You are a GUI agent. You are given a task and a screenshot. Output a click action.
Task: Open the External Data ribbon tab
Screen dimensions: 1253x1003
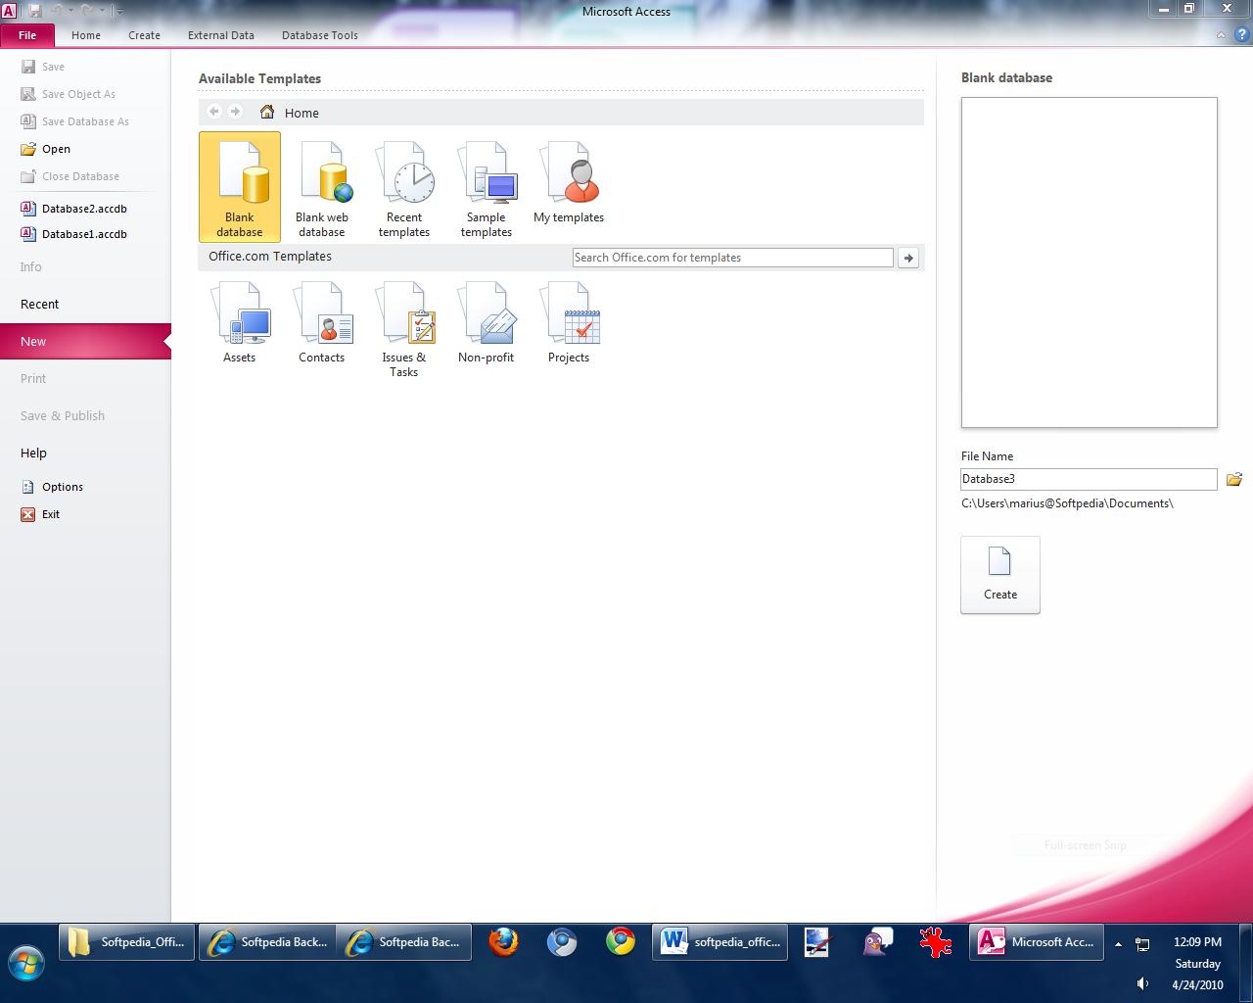click(221, 35)
